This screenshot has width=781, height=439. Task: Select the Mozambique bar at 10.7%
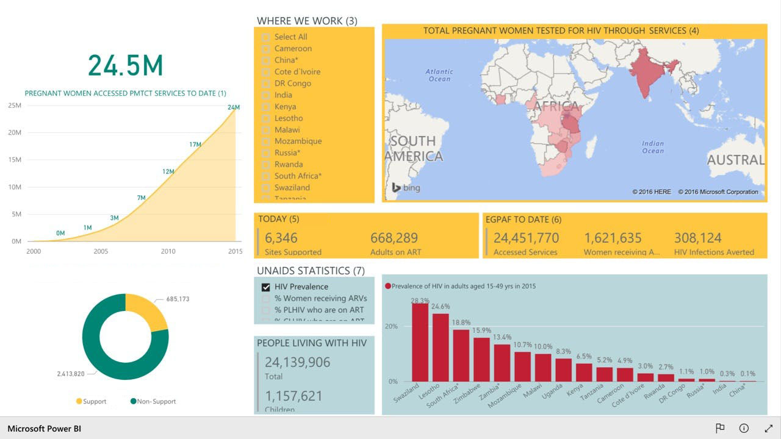pos(523,366)
